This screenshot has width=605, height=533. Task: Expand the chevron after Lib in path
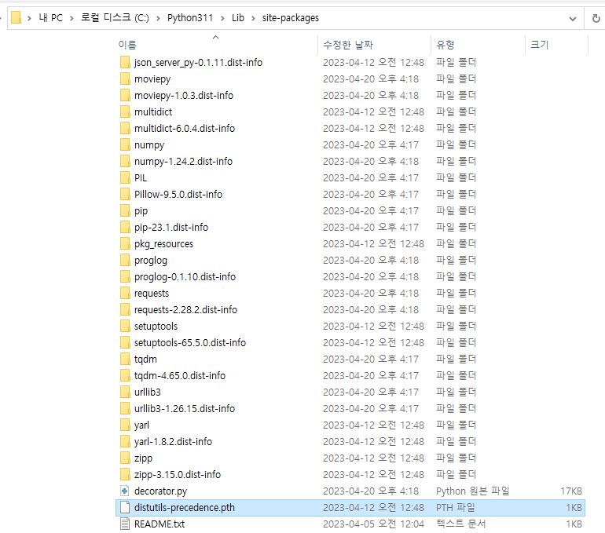click(253, 19)
